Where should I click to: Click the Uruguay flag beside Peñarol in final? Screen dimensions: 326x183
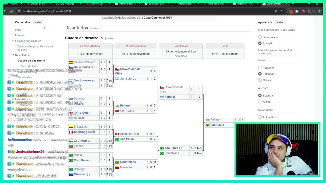click(x=207, y=120)
